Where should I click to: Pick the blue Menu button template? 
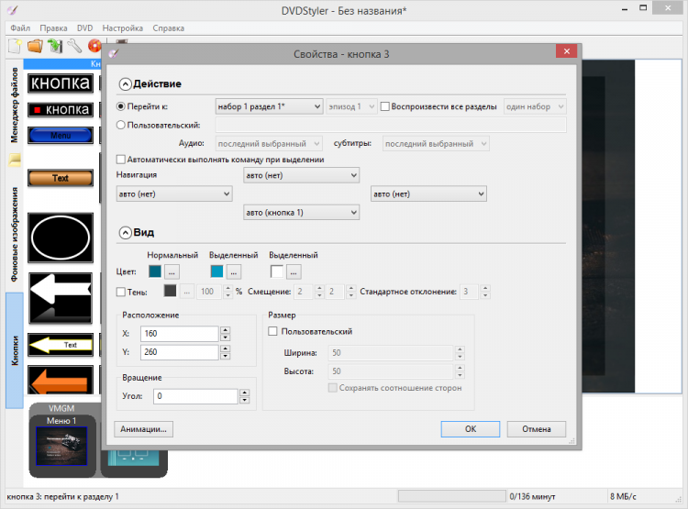click(61, 136)
